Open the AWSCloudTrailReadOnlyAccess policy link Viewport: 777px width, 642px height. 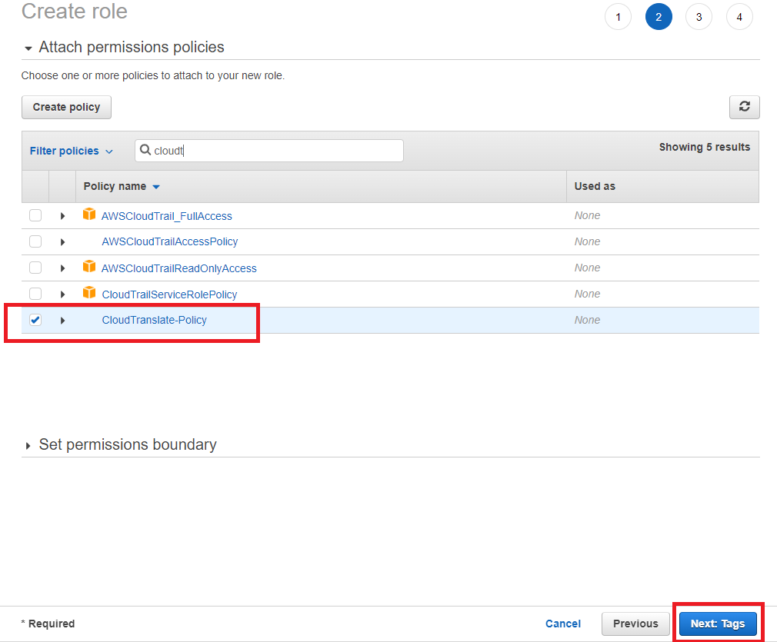(179, 268)
